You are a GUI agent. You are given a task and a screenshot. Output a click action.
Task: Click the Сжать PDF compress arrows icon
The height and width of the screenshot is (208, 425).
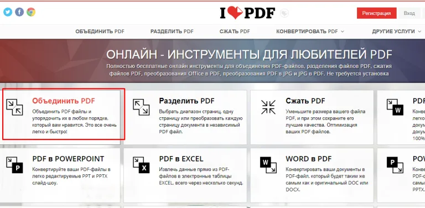coord(268,107)
